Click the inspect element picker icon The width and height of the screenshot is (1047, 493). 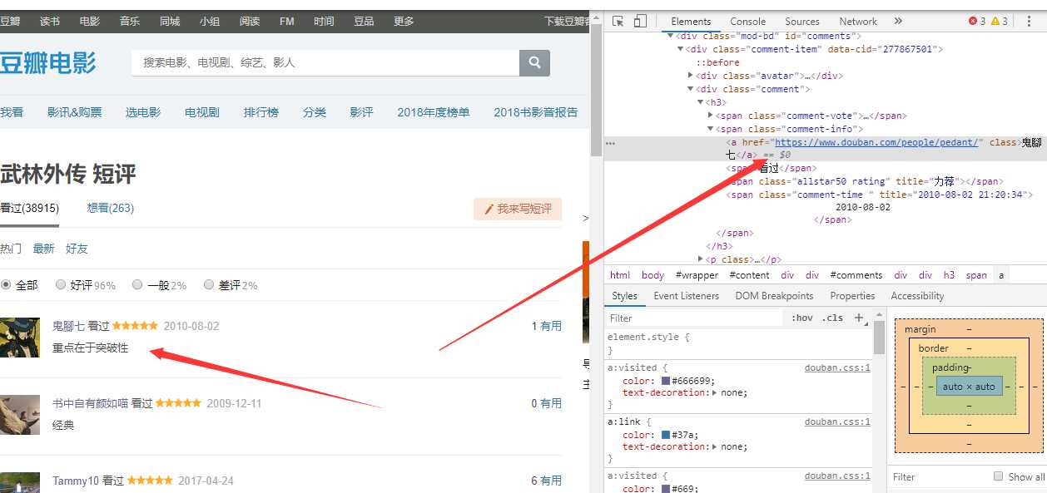[x=618, y=21]
